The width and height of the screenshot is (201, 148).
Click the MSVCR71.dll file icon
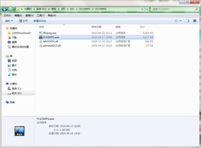(41, 41)
